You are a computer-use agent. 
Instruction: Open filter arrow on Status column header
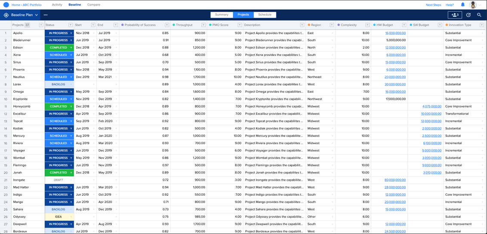tap(70, 25)
